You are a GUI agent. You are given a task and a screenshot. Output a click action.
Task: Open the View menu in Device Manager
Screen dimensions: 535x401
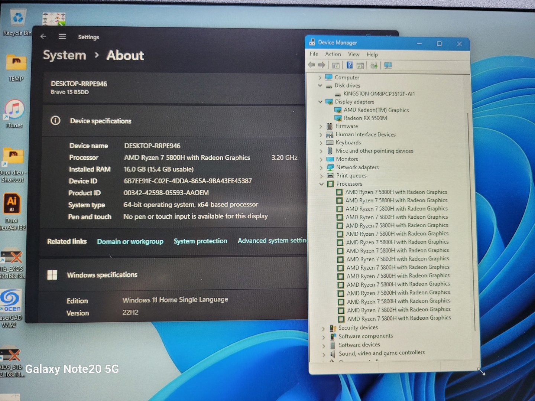[354, 54]
